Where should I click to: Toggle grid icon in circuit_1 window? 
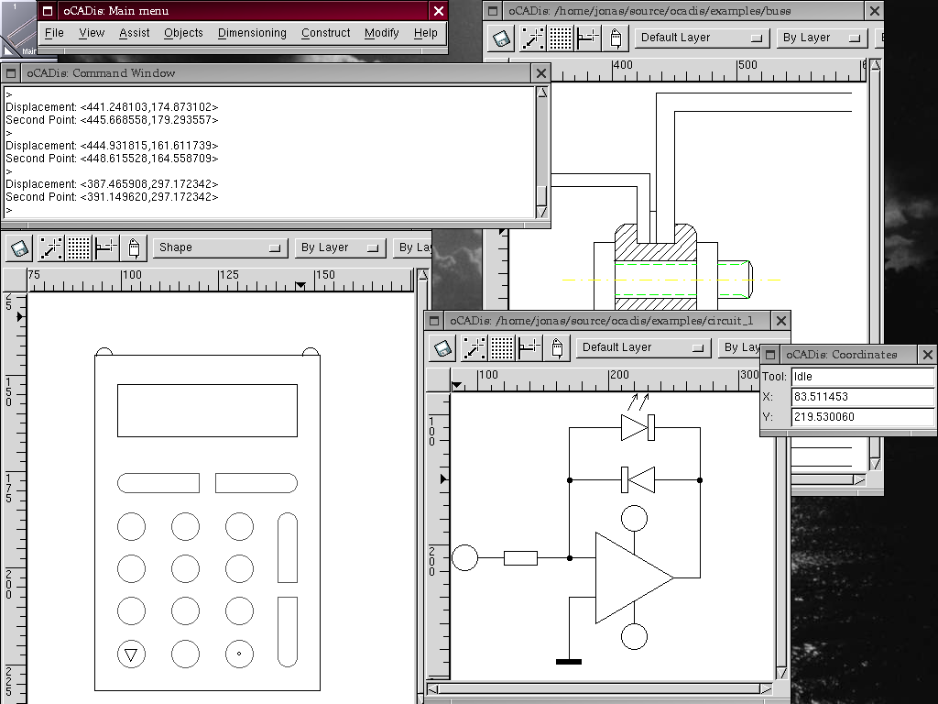point(502,347)
